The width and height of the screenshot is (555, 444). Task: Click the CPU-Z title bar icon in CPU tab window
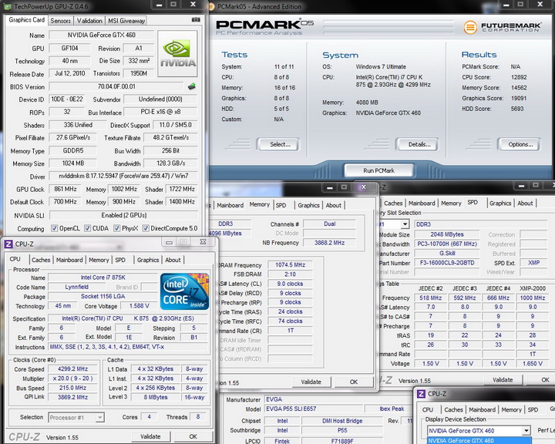coord(8,244)
